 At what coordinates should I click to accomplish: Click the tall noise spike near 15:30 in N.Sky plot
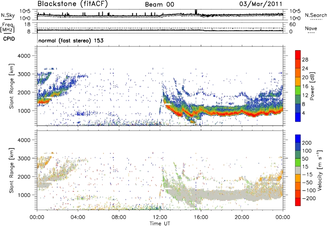[196, 12]
